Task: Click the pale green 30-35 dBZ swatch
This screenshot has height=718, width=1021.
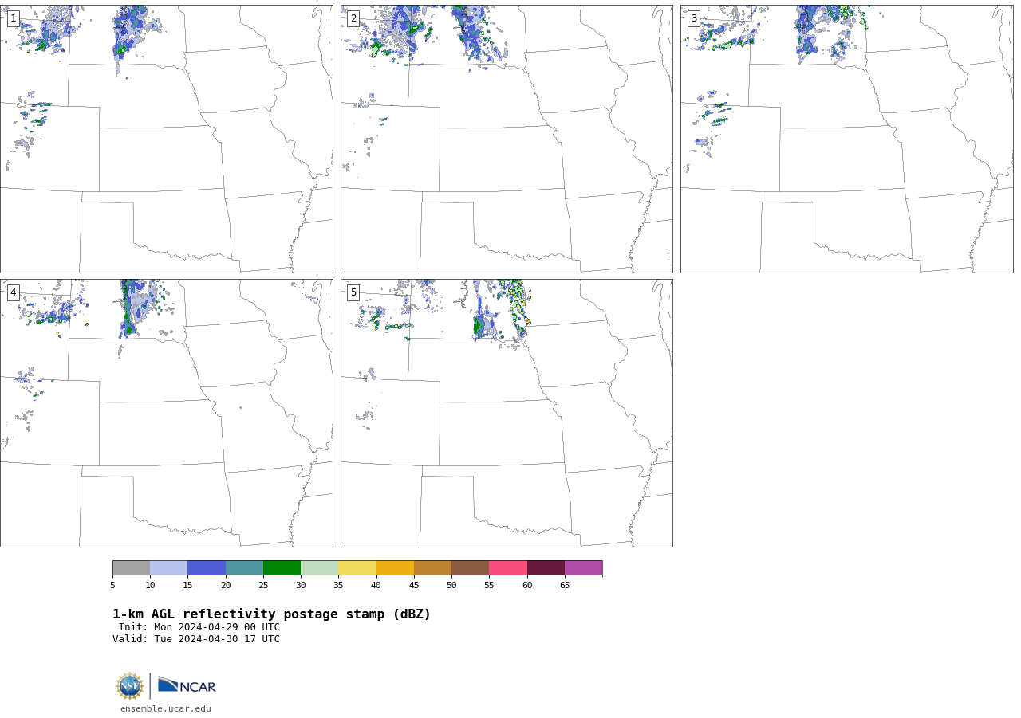Action: pyautogui.click(x=319, y=568)
